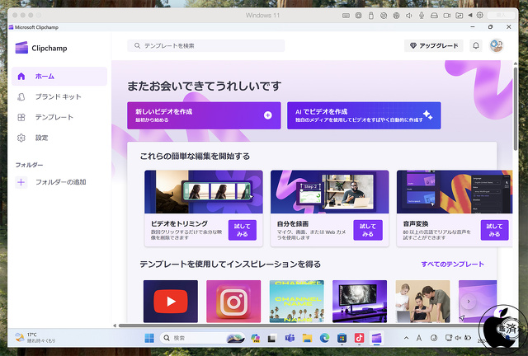Open the Windows Start button
The width and height of the screenshot is (528, 356).
coord(149,338)
